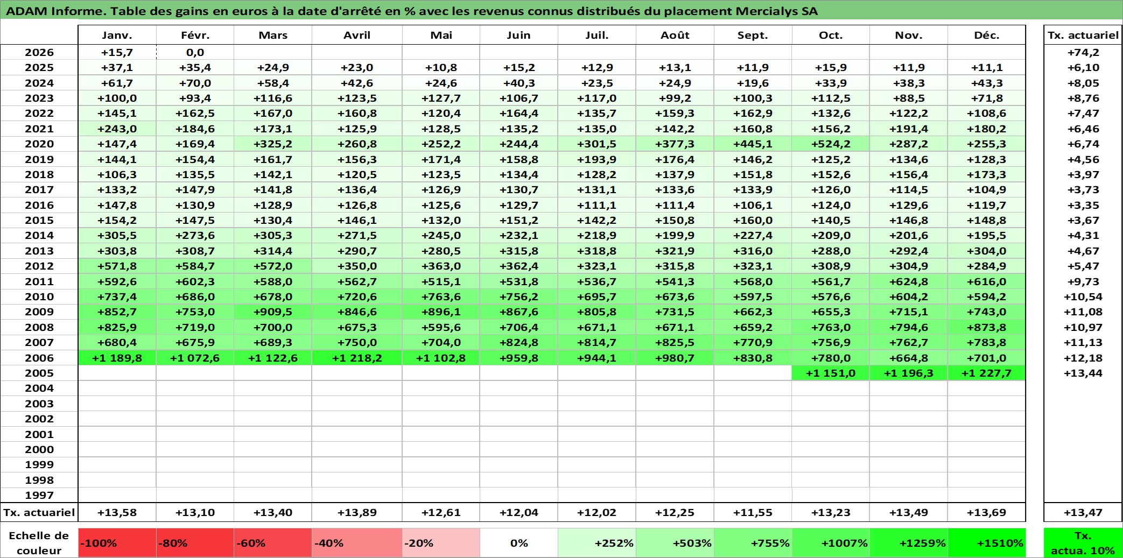This screenshot has height=558, width=1123.
Task: Select the +1259% green scale swatch
Action: click(x=909, y=543)
